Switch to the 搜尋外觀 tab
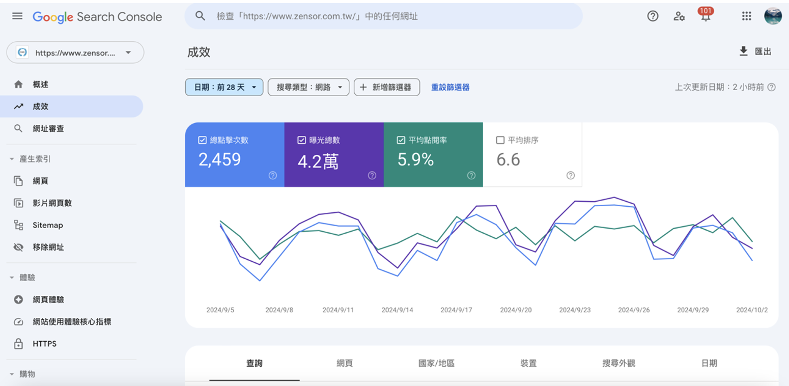 (x=618, y=363)
